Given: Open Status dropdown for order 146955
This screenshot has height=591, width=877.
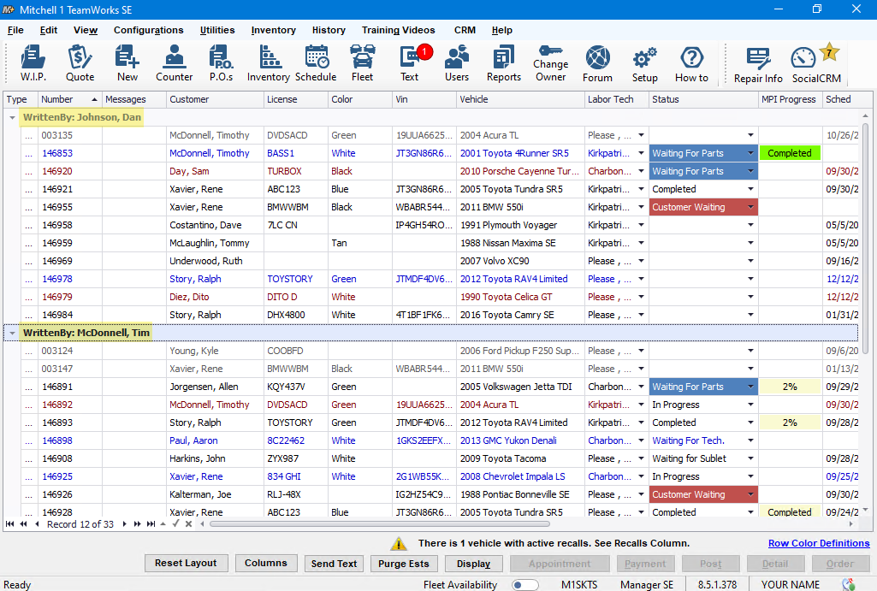Looking at the screenshot, I should [x=750, y=208].
